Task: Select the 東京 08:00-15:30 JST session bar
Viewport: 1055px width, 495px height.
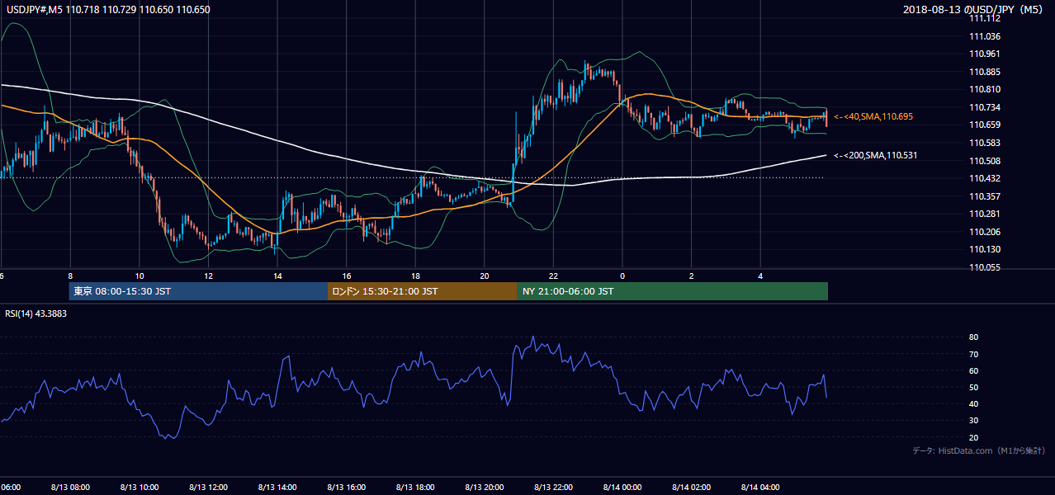Action: (198, 291)
